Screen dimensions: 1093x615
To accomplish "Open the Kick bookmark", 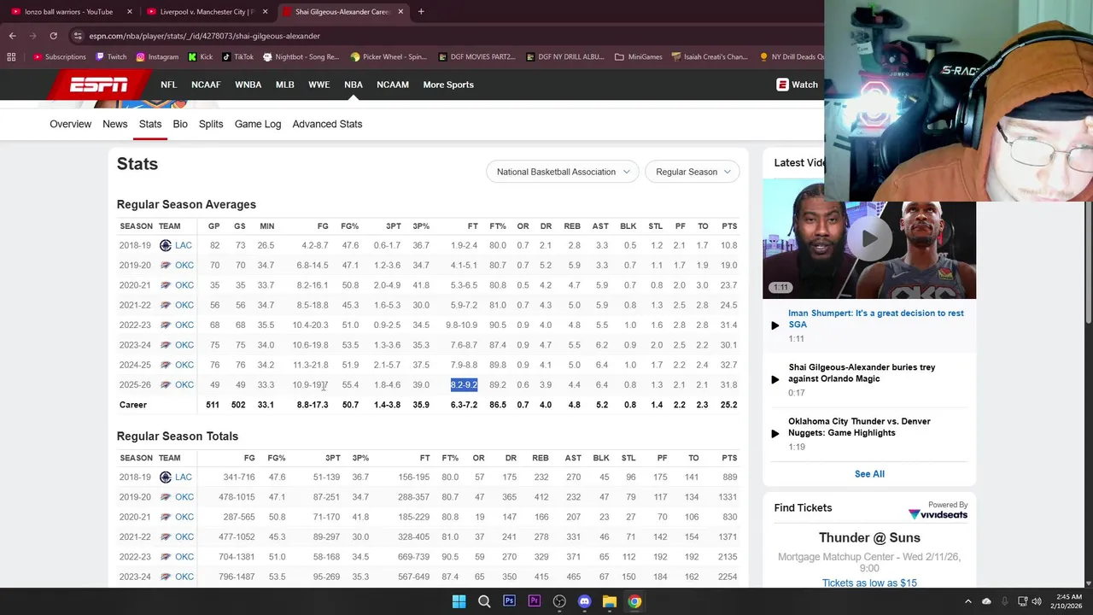I will click(x=201, y=57).
